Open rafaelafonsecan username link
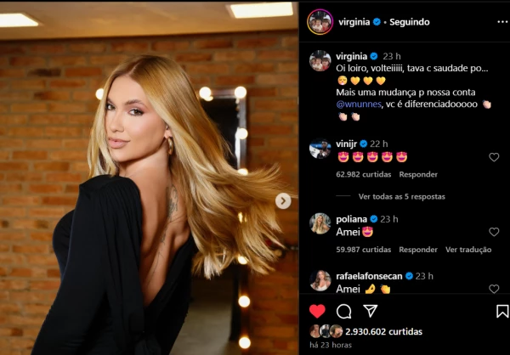The image size is (510, 355). 369,276
